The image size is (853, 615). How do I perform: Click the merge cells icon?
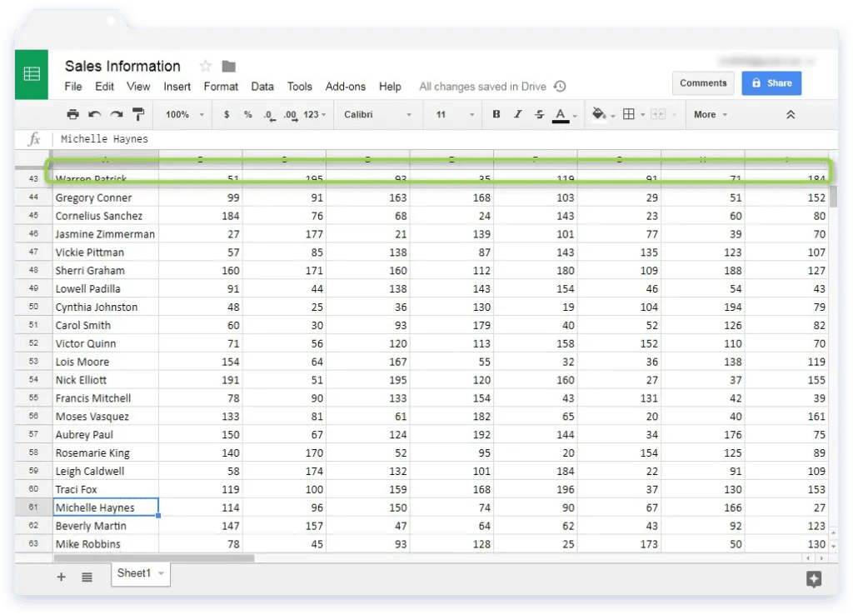coord(658,114)
